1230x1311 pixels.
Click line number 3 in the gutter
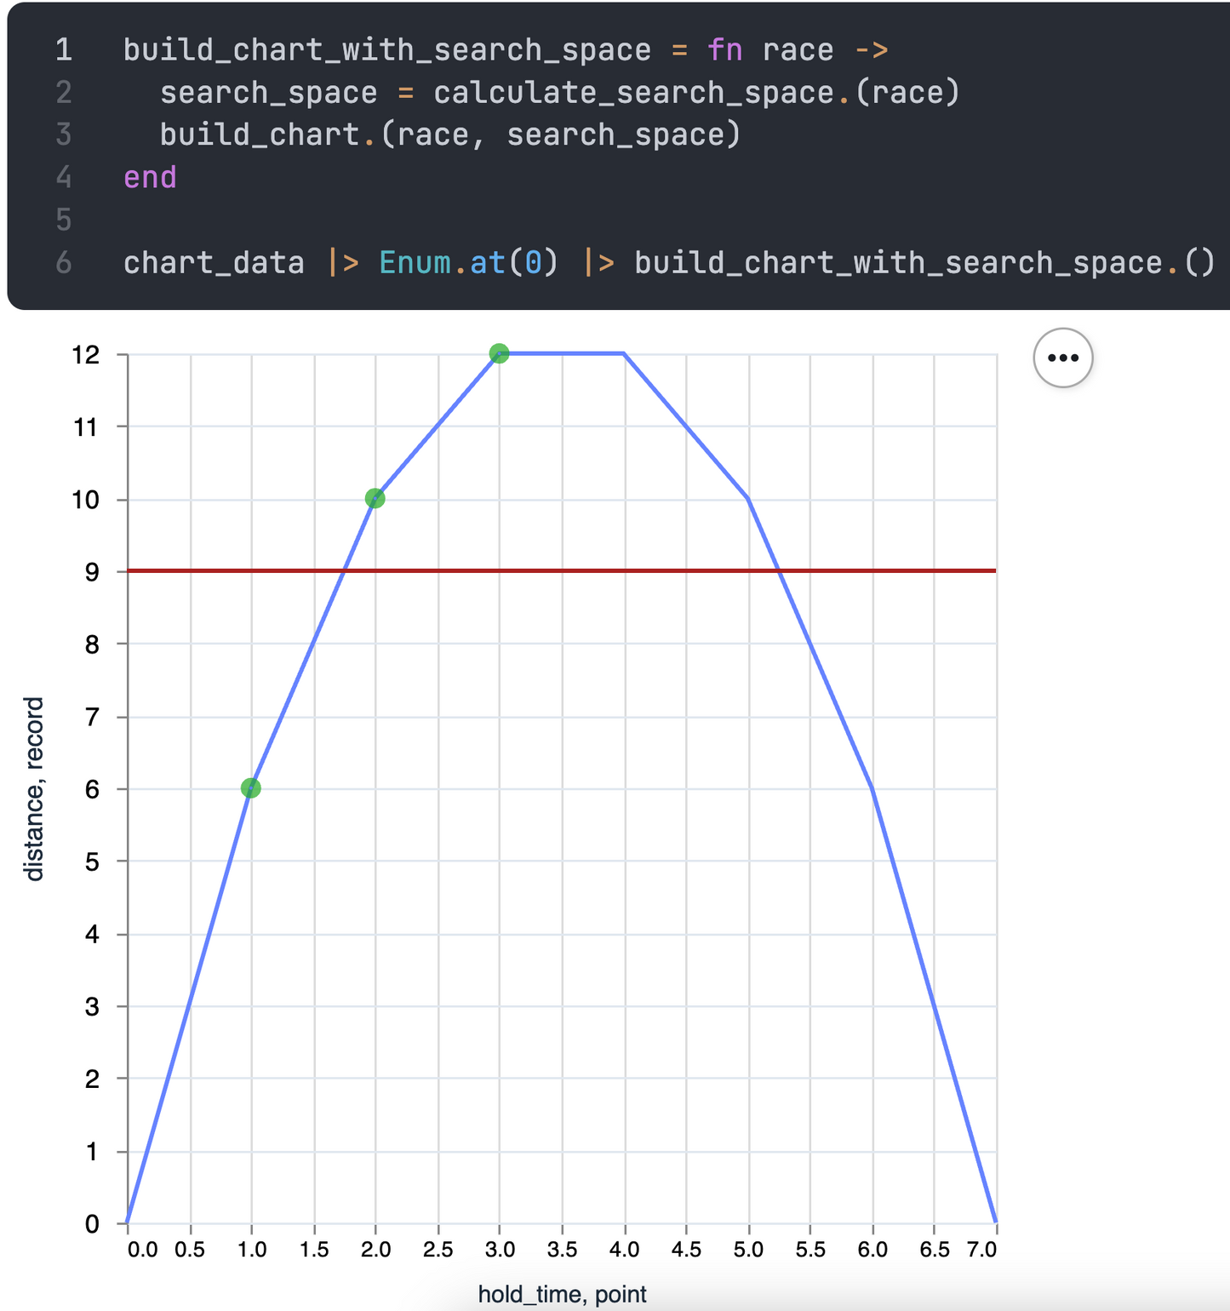(x=63, y=134)
